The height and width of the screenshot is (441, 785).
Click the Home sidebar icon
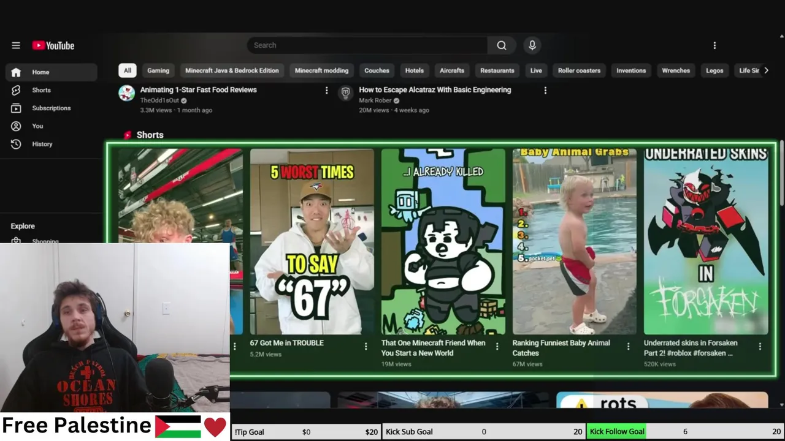16,72
